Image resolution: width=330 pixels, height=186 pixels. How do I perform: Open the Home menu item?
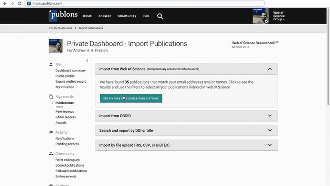(x=87, y=16)
